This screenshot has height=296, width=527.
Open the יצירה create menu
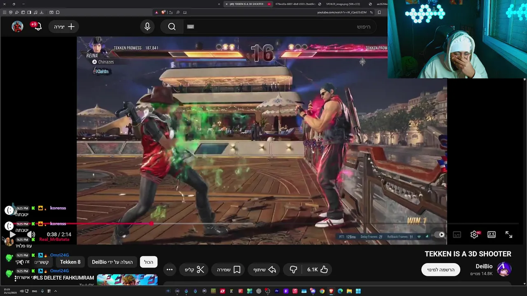pyautogui.click(x=64, y=27)
